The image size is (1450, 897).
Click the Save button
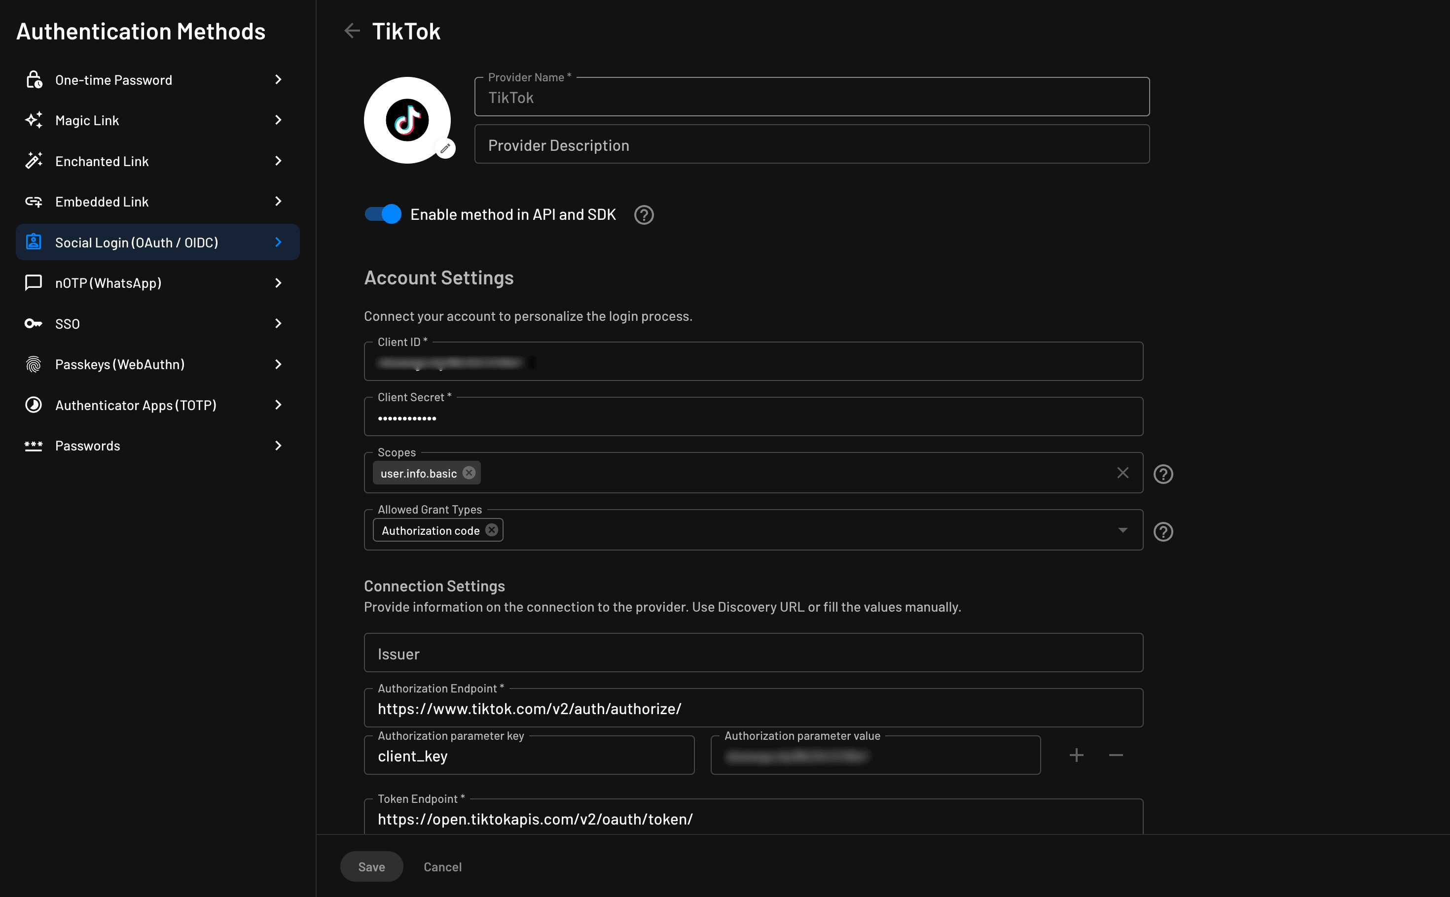pyautogui.click(x=371, y=866)
